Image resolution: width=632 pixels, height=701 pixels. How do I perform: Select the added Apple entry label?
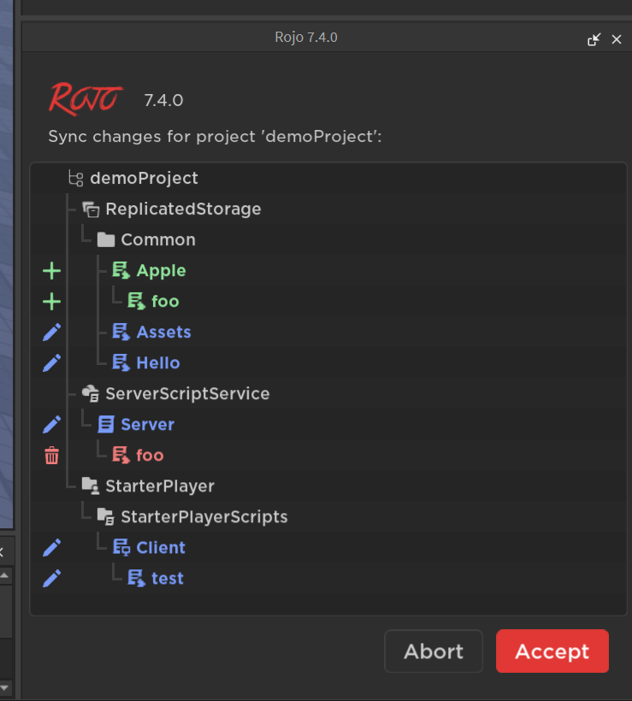(161, 271)
